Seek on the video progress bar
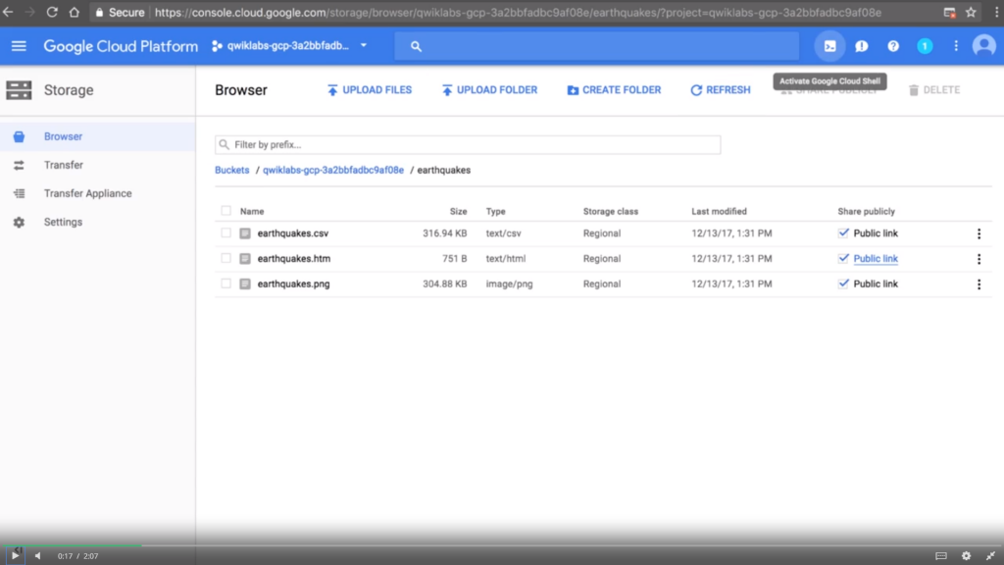Image resolution: width=1004 pixels, height=565 pixels. pyautogui.click(x=502, y=545)
